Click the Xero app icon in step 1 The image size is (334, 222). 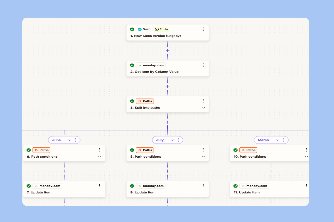tap(140, 29)
